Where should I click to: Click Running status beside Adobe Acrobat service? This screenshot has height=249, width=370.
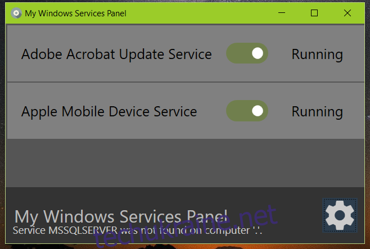tap(317, 55)
